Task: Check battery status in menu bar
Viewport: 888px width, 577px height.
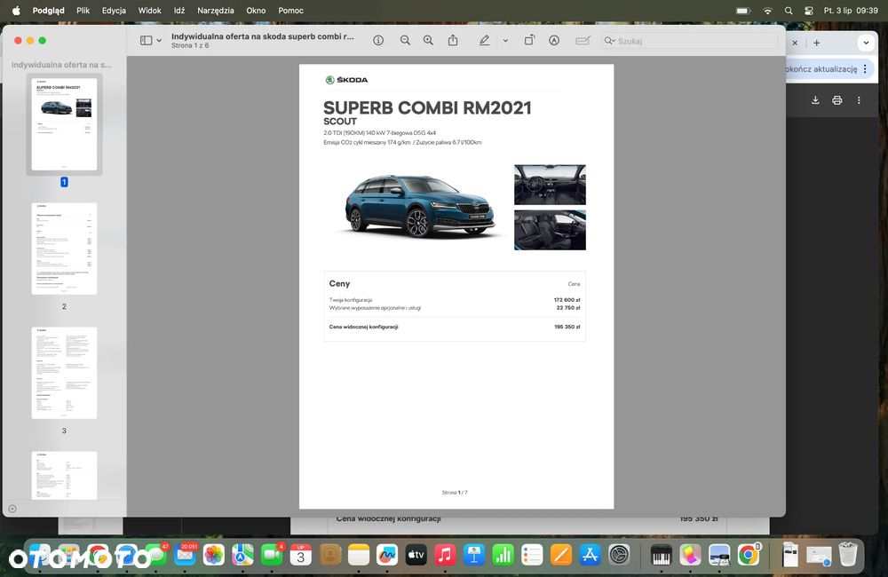Action: [743, 10]
